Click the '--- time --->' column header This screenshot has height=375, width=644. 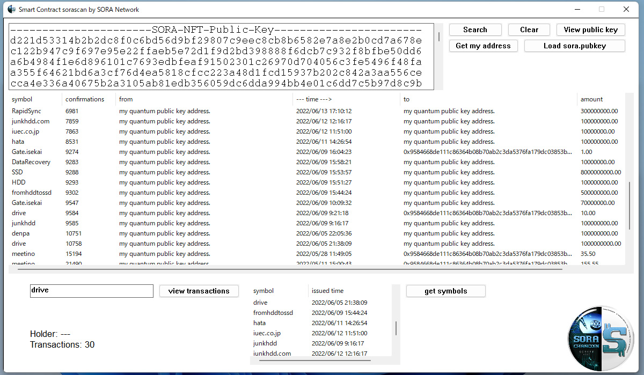[x=347, y=99]
